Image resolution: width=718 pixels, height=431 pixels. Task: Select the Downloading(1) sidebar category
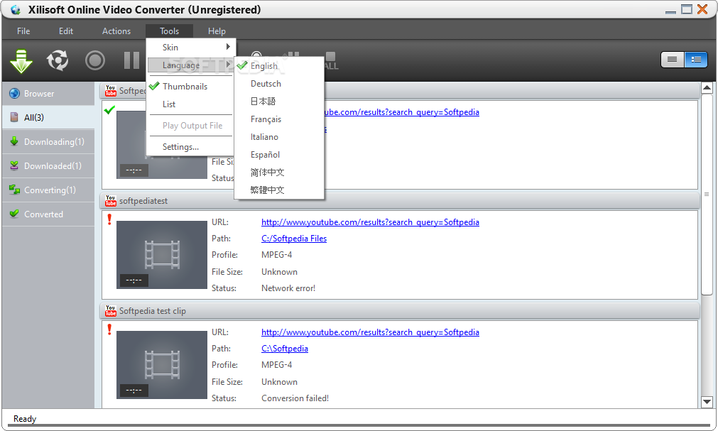pos(48,142)
